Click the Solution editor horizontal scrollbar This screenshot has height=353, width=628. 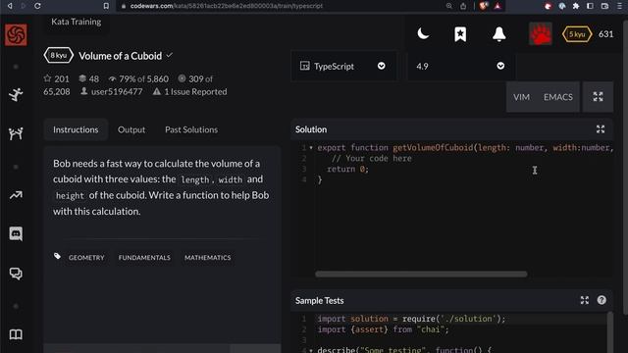tap(421, 275)
